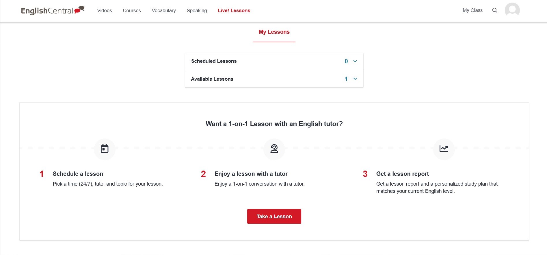
Task: Click the red step number 3 indicator
Action: click(365, 174)
